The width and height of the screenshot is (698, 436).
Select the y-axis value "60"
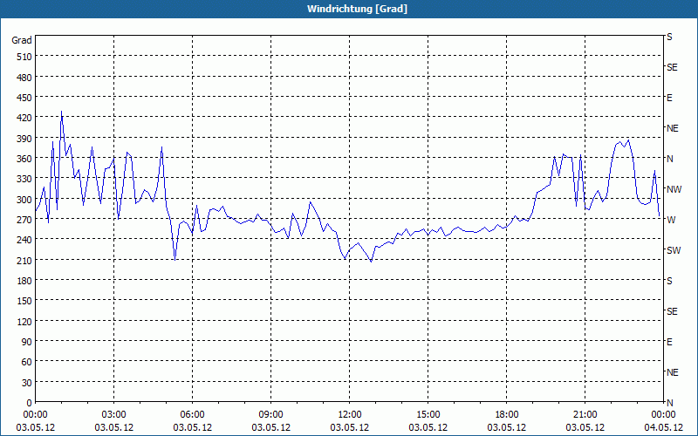click(27, 362)
